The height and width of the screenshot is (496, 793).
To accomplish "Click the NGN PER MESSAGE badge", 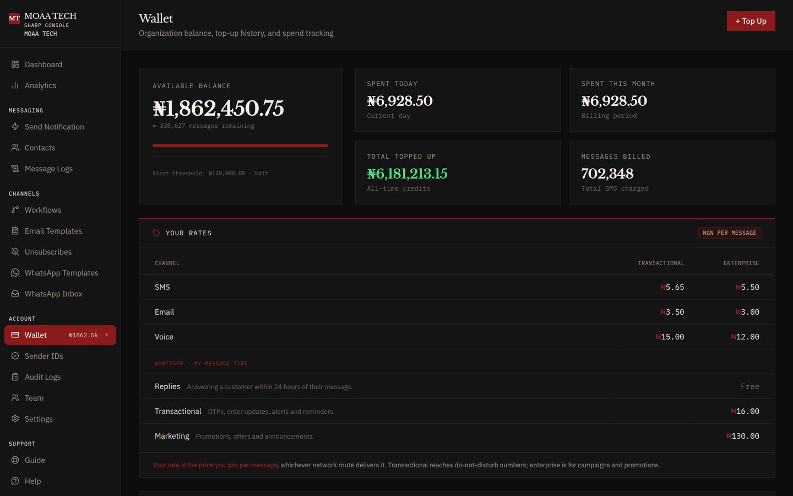I will click(x=730, y=233).
